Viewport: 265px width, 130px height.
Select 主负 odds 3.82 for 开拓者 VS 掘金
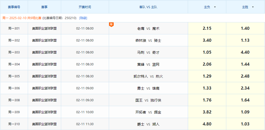click(x=207, y=112)
